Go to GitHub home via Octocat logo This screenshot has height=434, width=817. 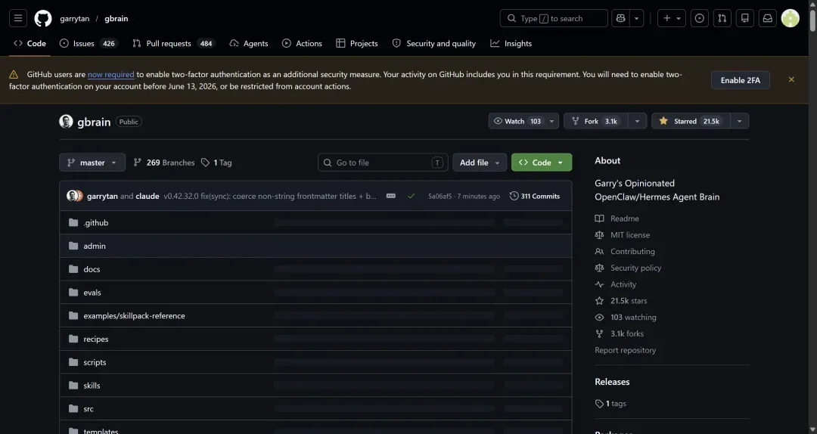pos(42,18)
